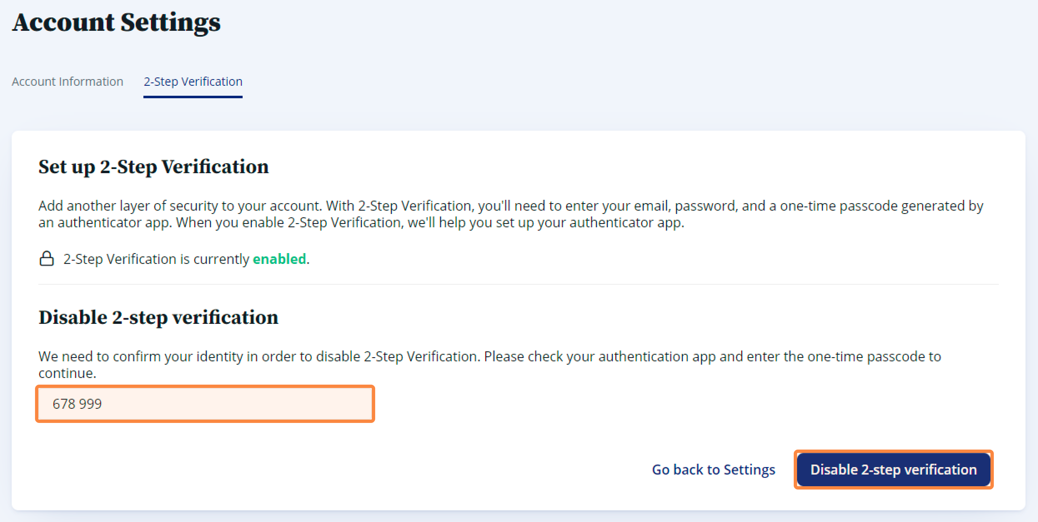The height and width of the screenshot is (522, 1038).
Task: Place the cursor on the 678 999 passcode text
Action: (77, 404)
